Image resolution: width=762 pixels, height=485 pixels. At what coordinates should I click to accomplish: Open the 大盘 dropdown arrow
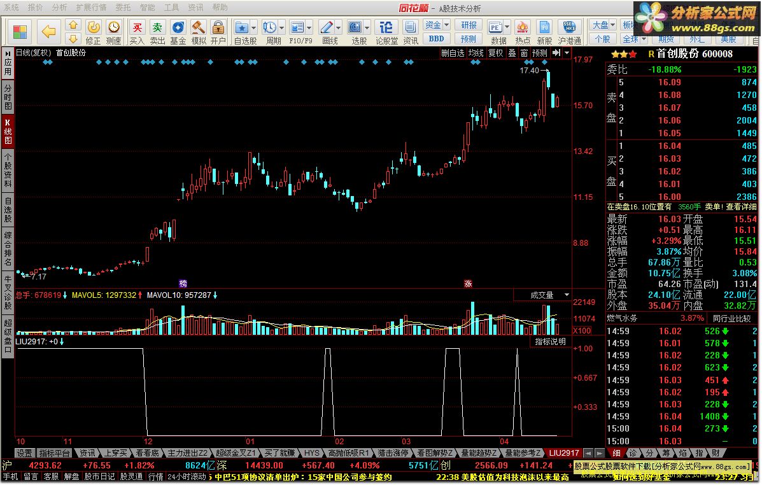pyautogui.click(x=613, y=25)
